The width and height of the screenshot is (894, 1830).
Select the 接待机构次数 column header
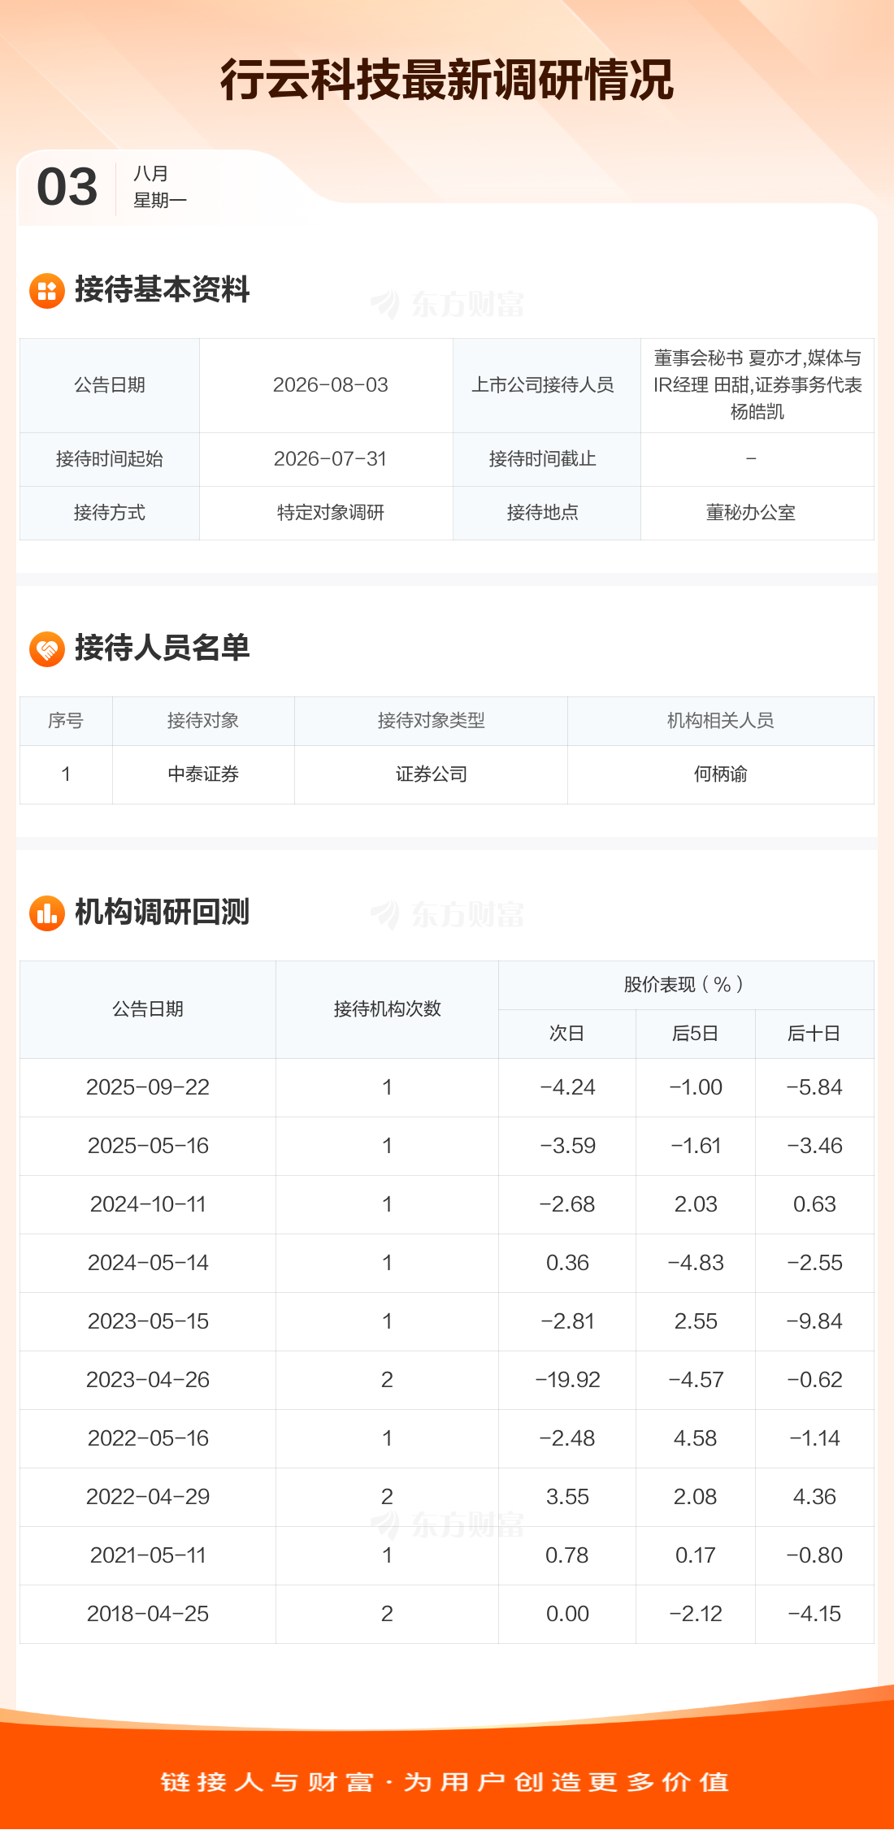coord(388,1009)
